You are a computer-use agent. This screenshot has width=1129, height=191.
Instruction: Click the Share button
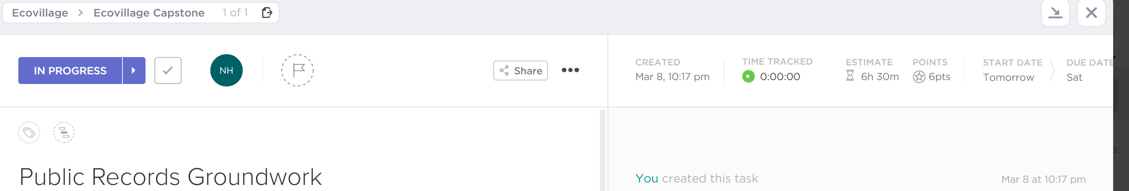520,70
